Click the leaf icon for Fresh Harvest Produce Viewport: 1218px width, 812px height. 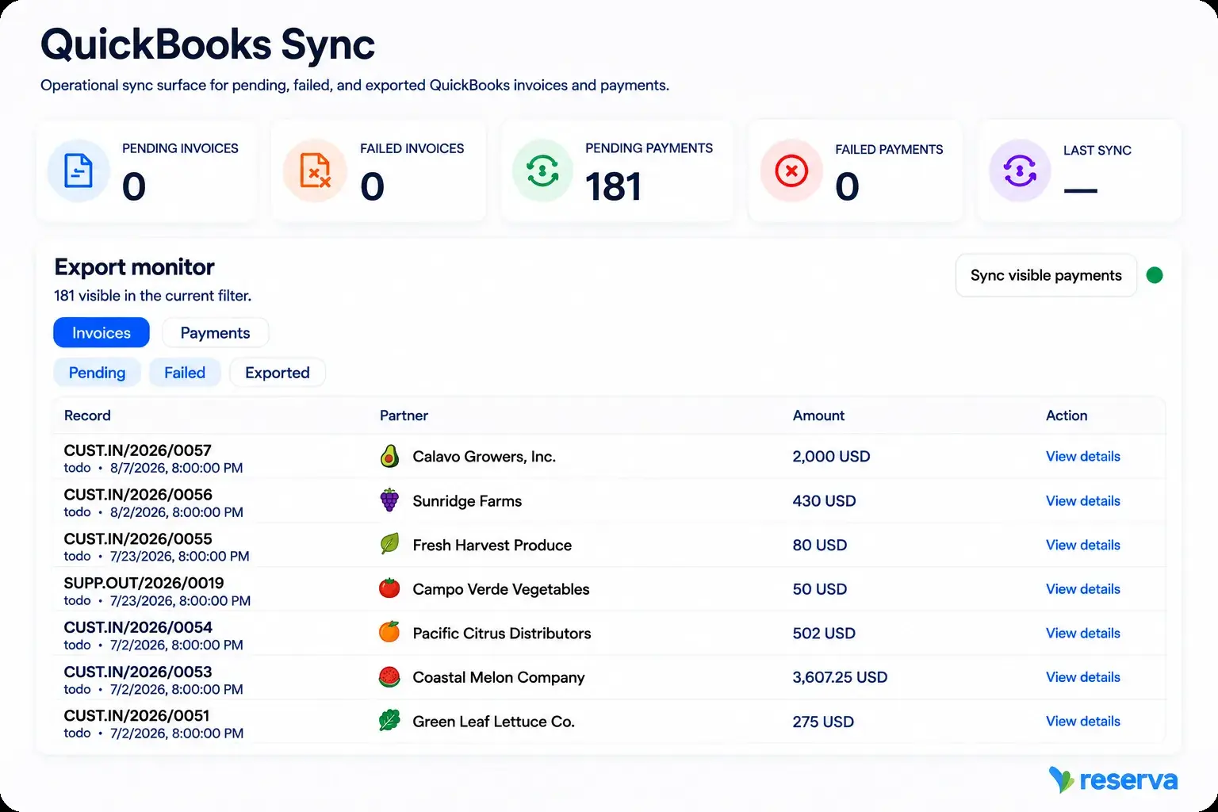389,545
